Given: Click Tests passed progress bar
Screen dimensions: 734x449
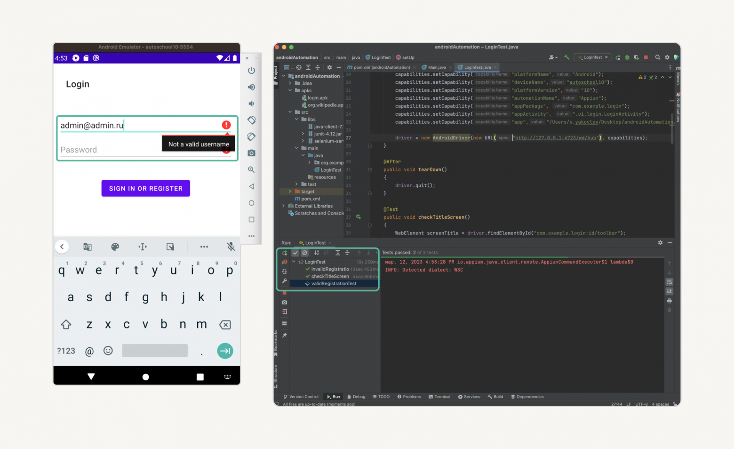Looking at the screenshot, I should 522,257.
